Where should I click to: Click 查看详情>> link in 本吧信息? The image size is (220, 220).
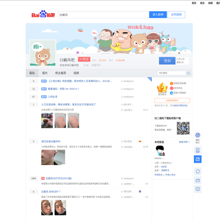coord(184,142)
